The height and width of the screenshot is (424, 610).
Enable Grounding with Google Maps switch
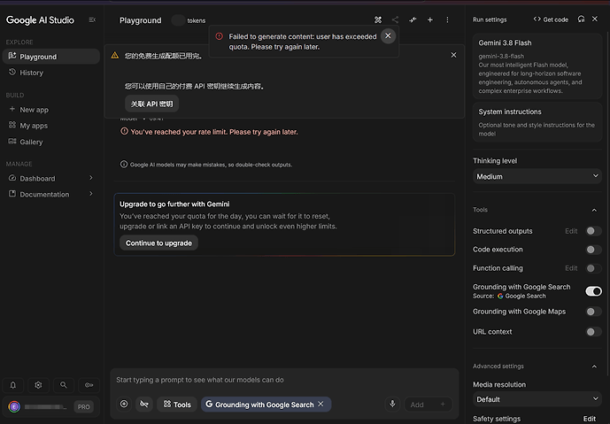pos(593,312)
